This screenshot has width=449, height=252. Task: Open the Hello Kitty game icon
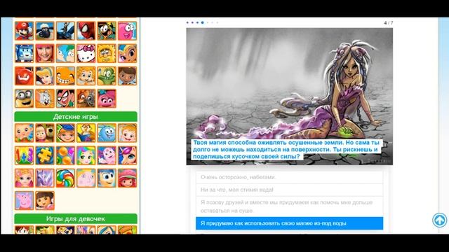click(x=86, y=53)
